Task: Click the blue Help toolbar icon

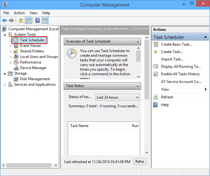Action: point(37,21)
